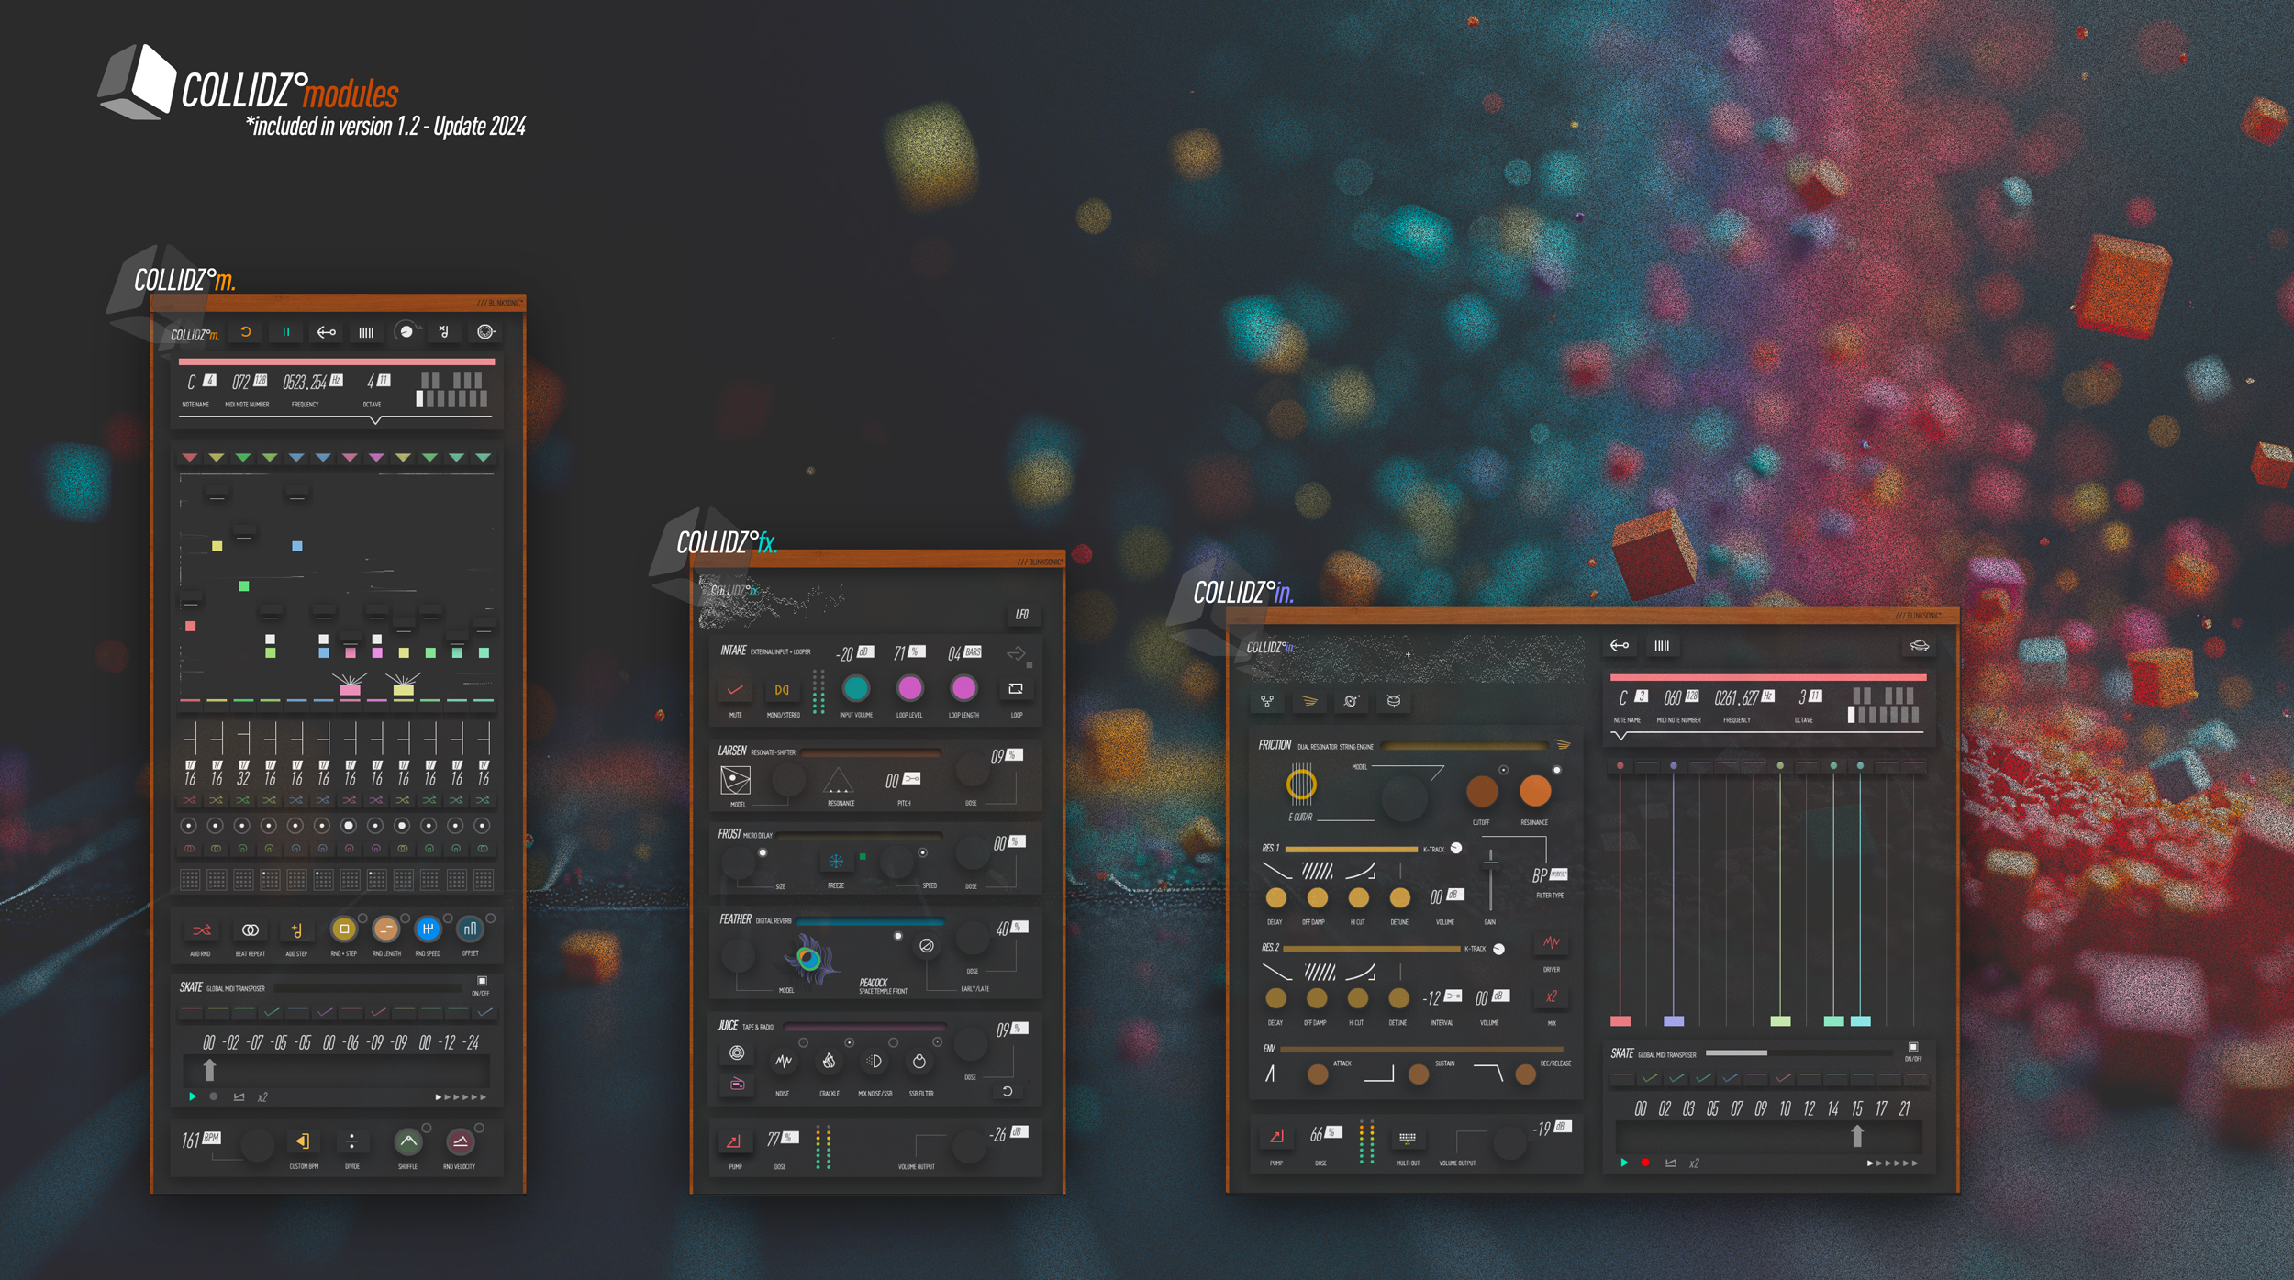Click the Friction Cutoff knob
This screenshot has height=1280, width=2294.
pos(1482,790)
